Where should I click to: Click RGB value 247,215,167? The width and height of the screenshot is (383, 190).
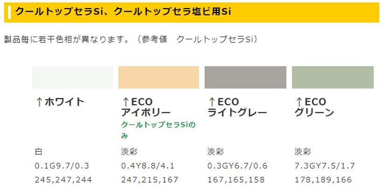(150, 180)
